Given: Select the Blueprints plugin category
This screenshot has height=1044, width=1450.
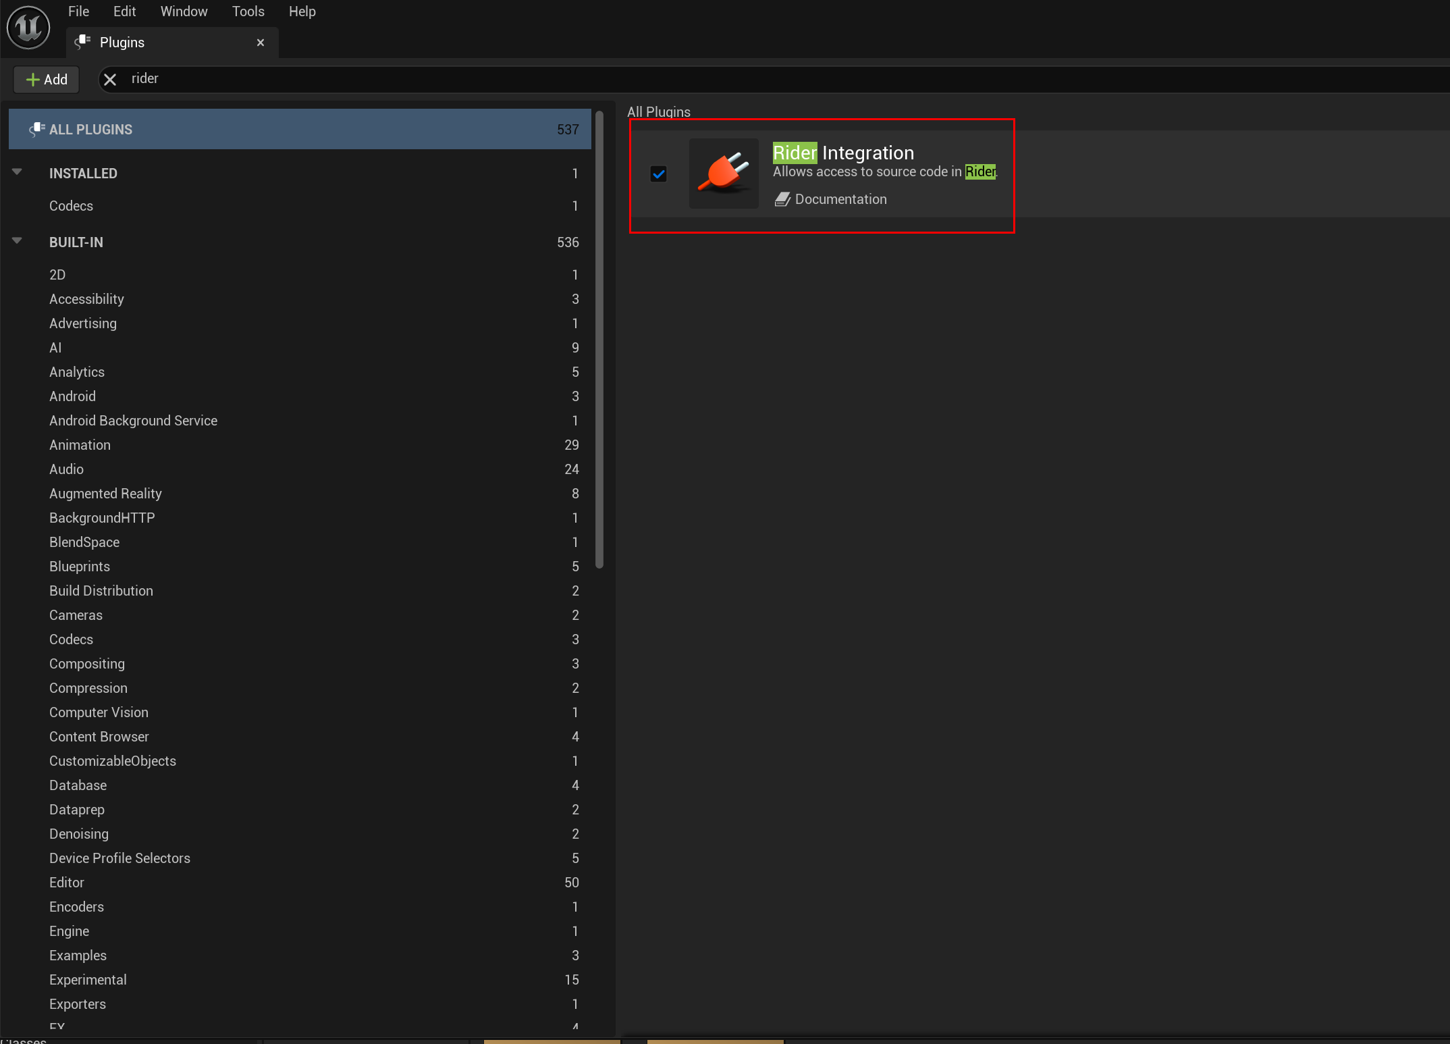Looking at the screenshot, I should click(x=80, y=567).
